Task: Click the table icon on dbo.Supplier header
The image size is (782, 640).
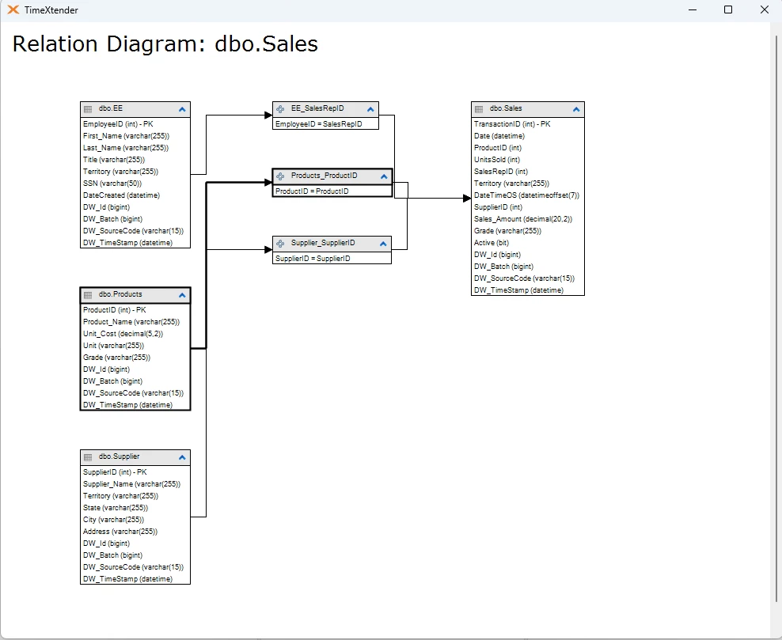Action: 88,457
